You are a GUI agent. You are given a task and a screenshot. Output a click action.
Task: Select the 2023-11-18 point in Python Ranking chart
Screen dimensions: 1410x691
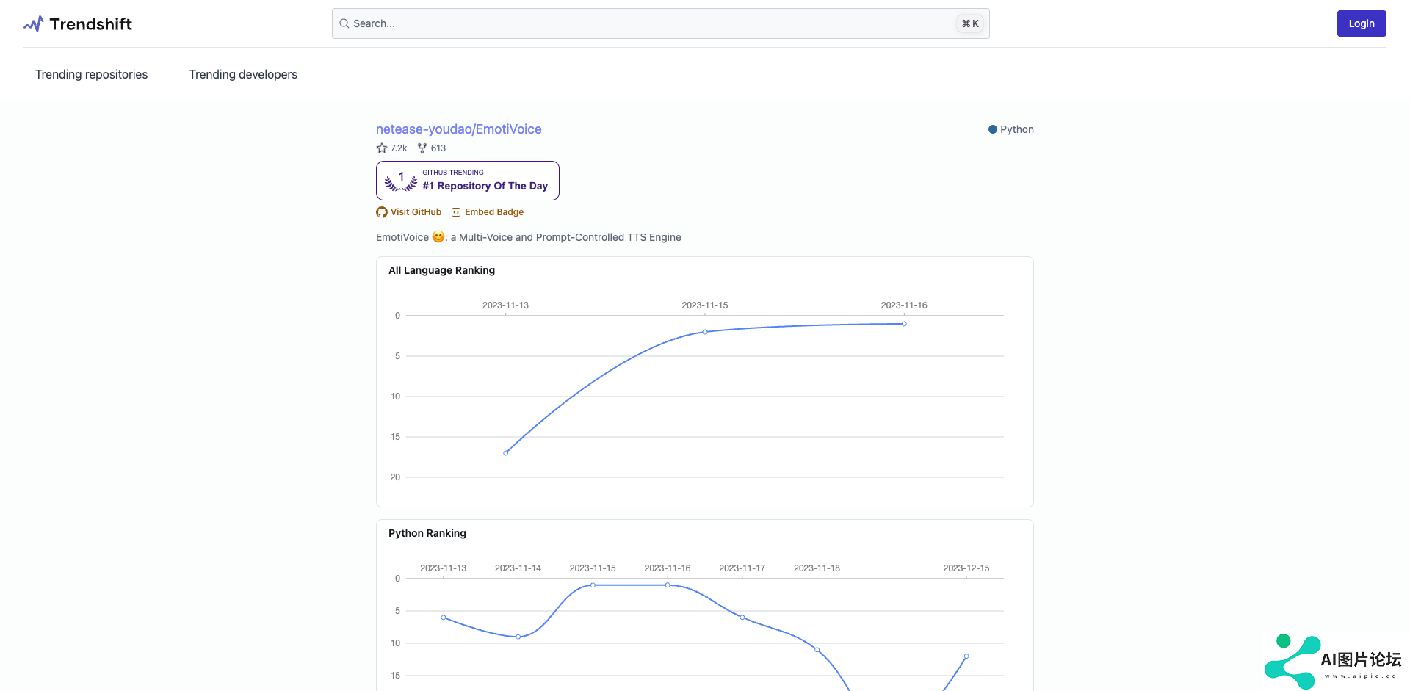(817, 650)
